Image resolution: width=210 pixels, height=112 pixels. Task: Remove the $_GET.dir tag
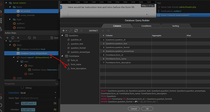33,110
